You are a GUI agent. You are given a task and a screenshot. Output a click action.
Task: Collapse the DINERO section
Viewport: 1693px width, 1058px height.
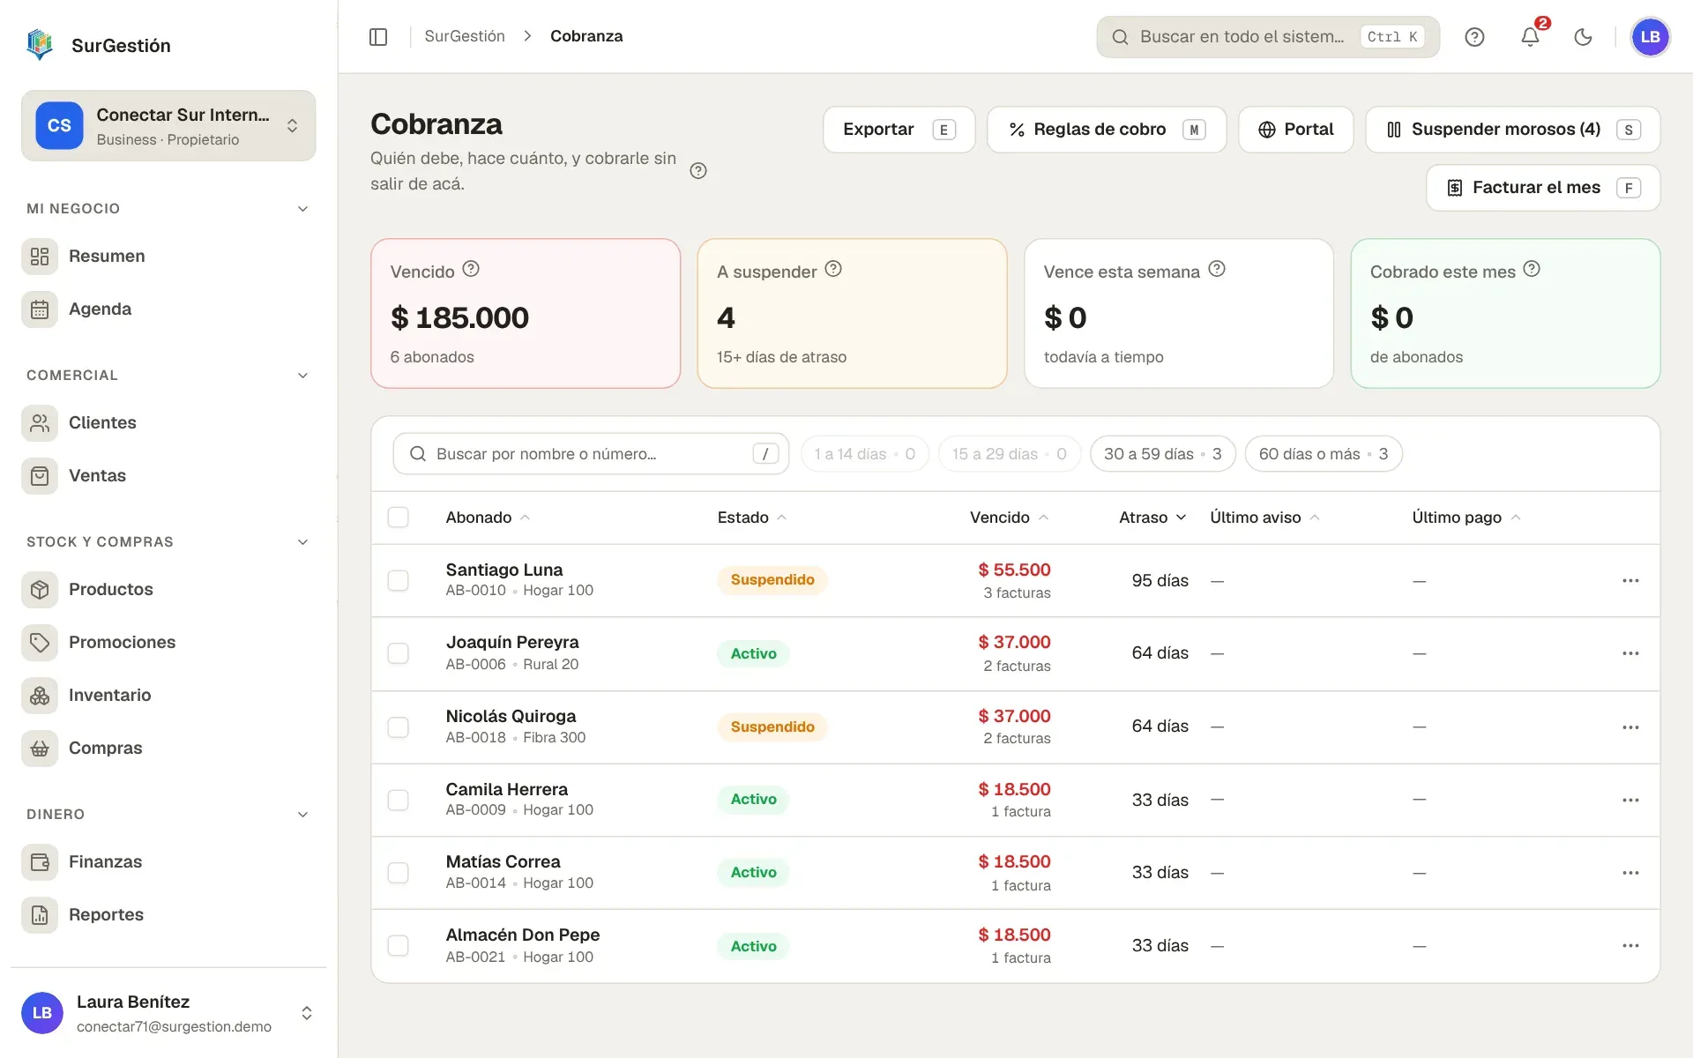[x=302, y=815]
